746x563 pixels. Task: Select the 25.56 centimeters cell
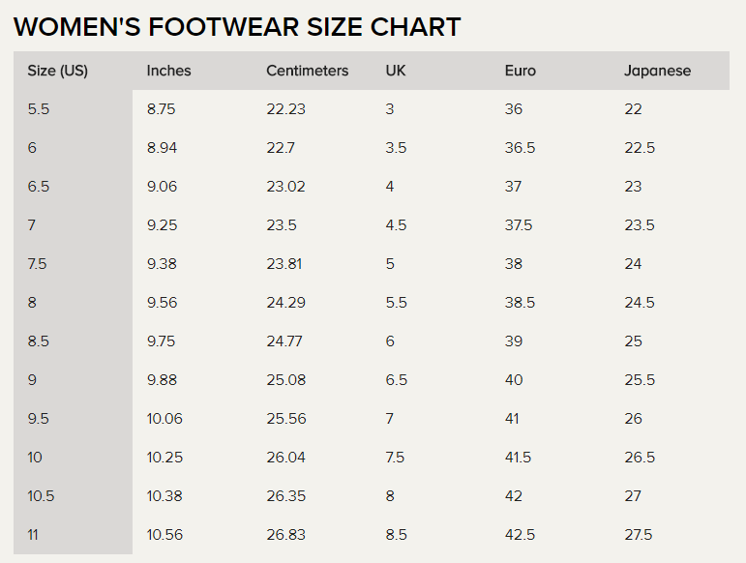click(x=286, y=419)
